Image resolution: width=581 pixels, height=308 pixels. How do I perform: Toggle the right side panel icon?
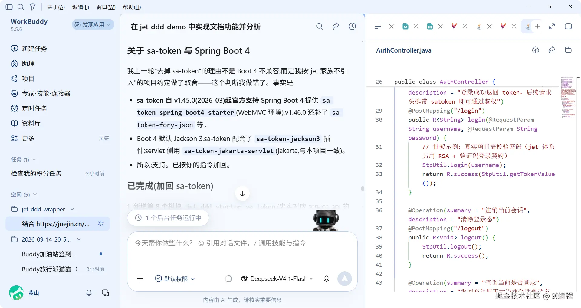pos(568,26)
